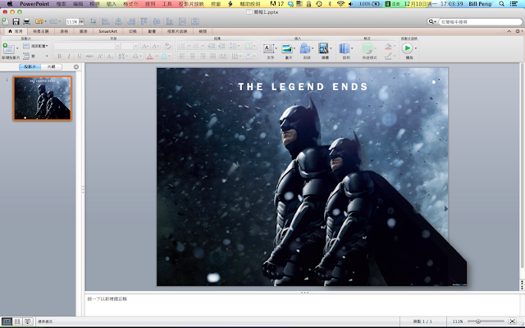Collapse the ribbon with the chevron
The height and width of the screenshot is (328, 525).
pos(509,31)
